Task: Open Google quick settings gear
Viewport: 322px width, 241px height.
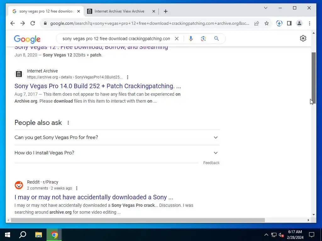Action: (x=303, y=38)
